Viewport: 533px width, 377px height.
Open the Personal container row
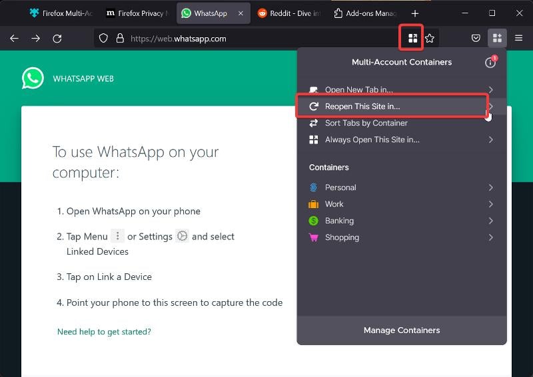[x=402, y=188]
